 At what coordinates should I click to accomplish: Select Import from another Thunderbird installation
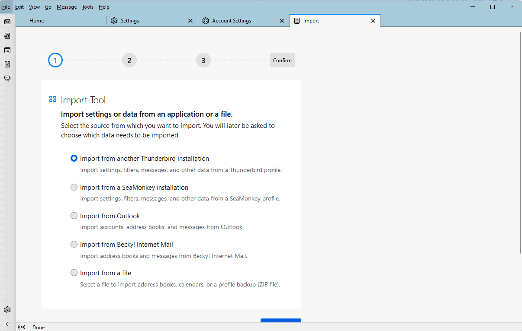click(74, 159)
